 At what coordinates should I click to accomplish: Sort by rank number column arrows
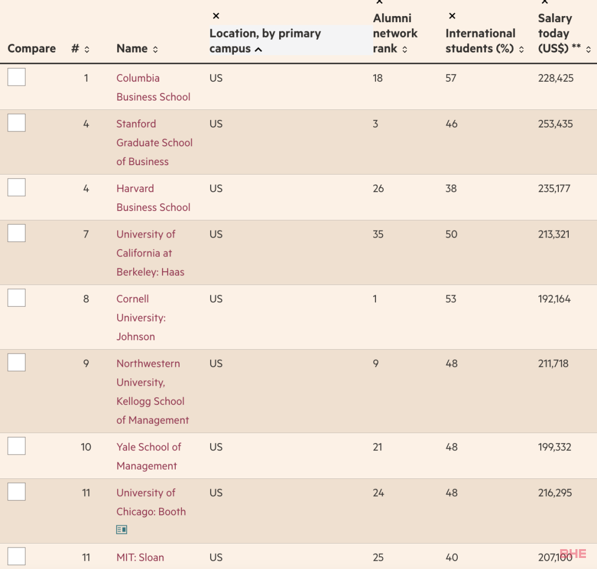point(87,50)
